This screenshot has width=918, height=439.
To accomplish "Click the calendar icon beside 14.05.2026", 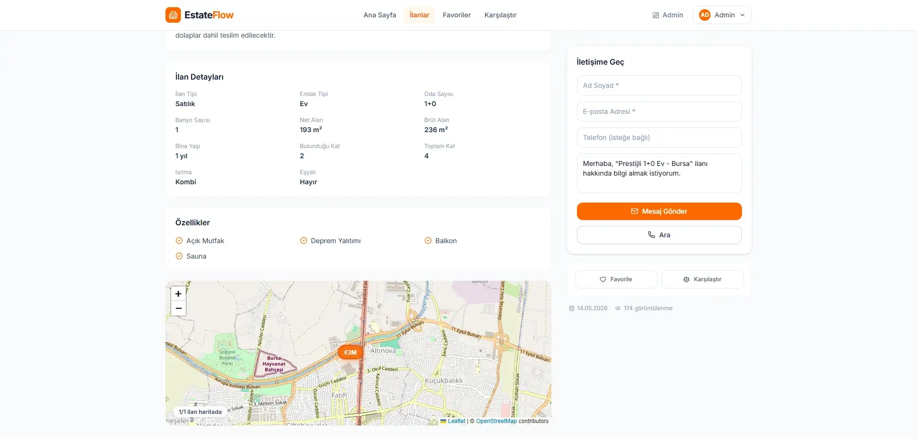I will [572, 308].
